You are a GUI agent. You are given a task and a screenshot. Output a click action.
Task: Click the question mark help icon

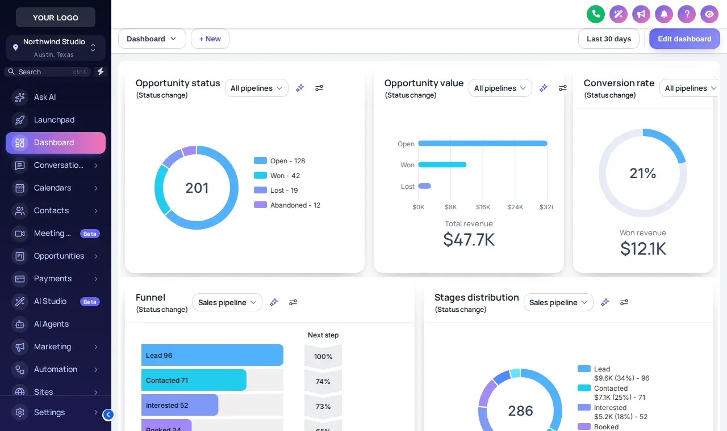click(687, 14)
